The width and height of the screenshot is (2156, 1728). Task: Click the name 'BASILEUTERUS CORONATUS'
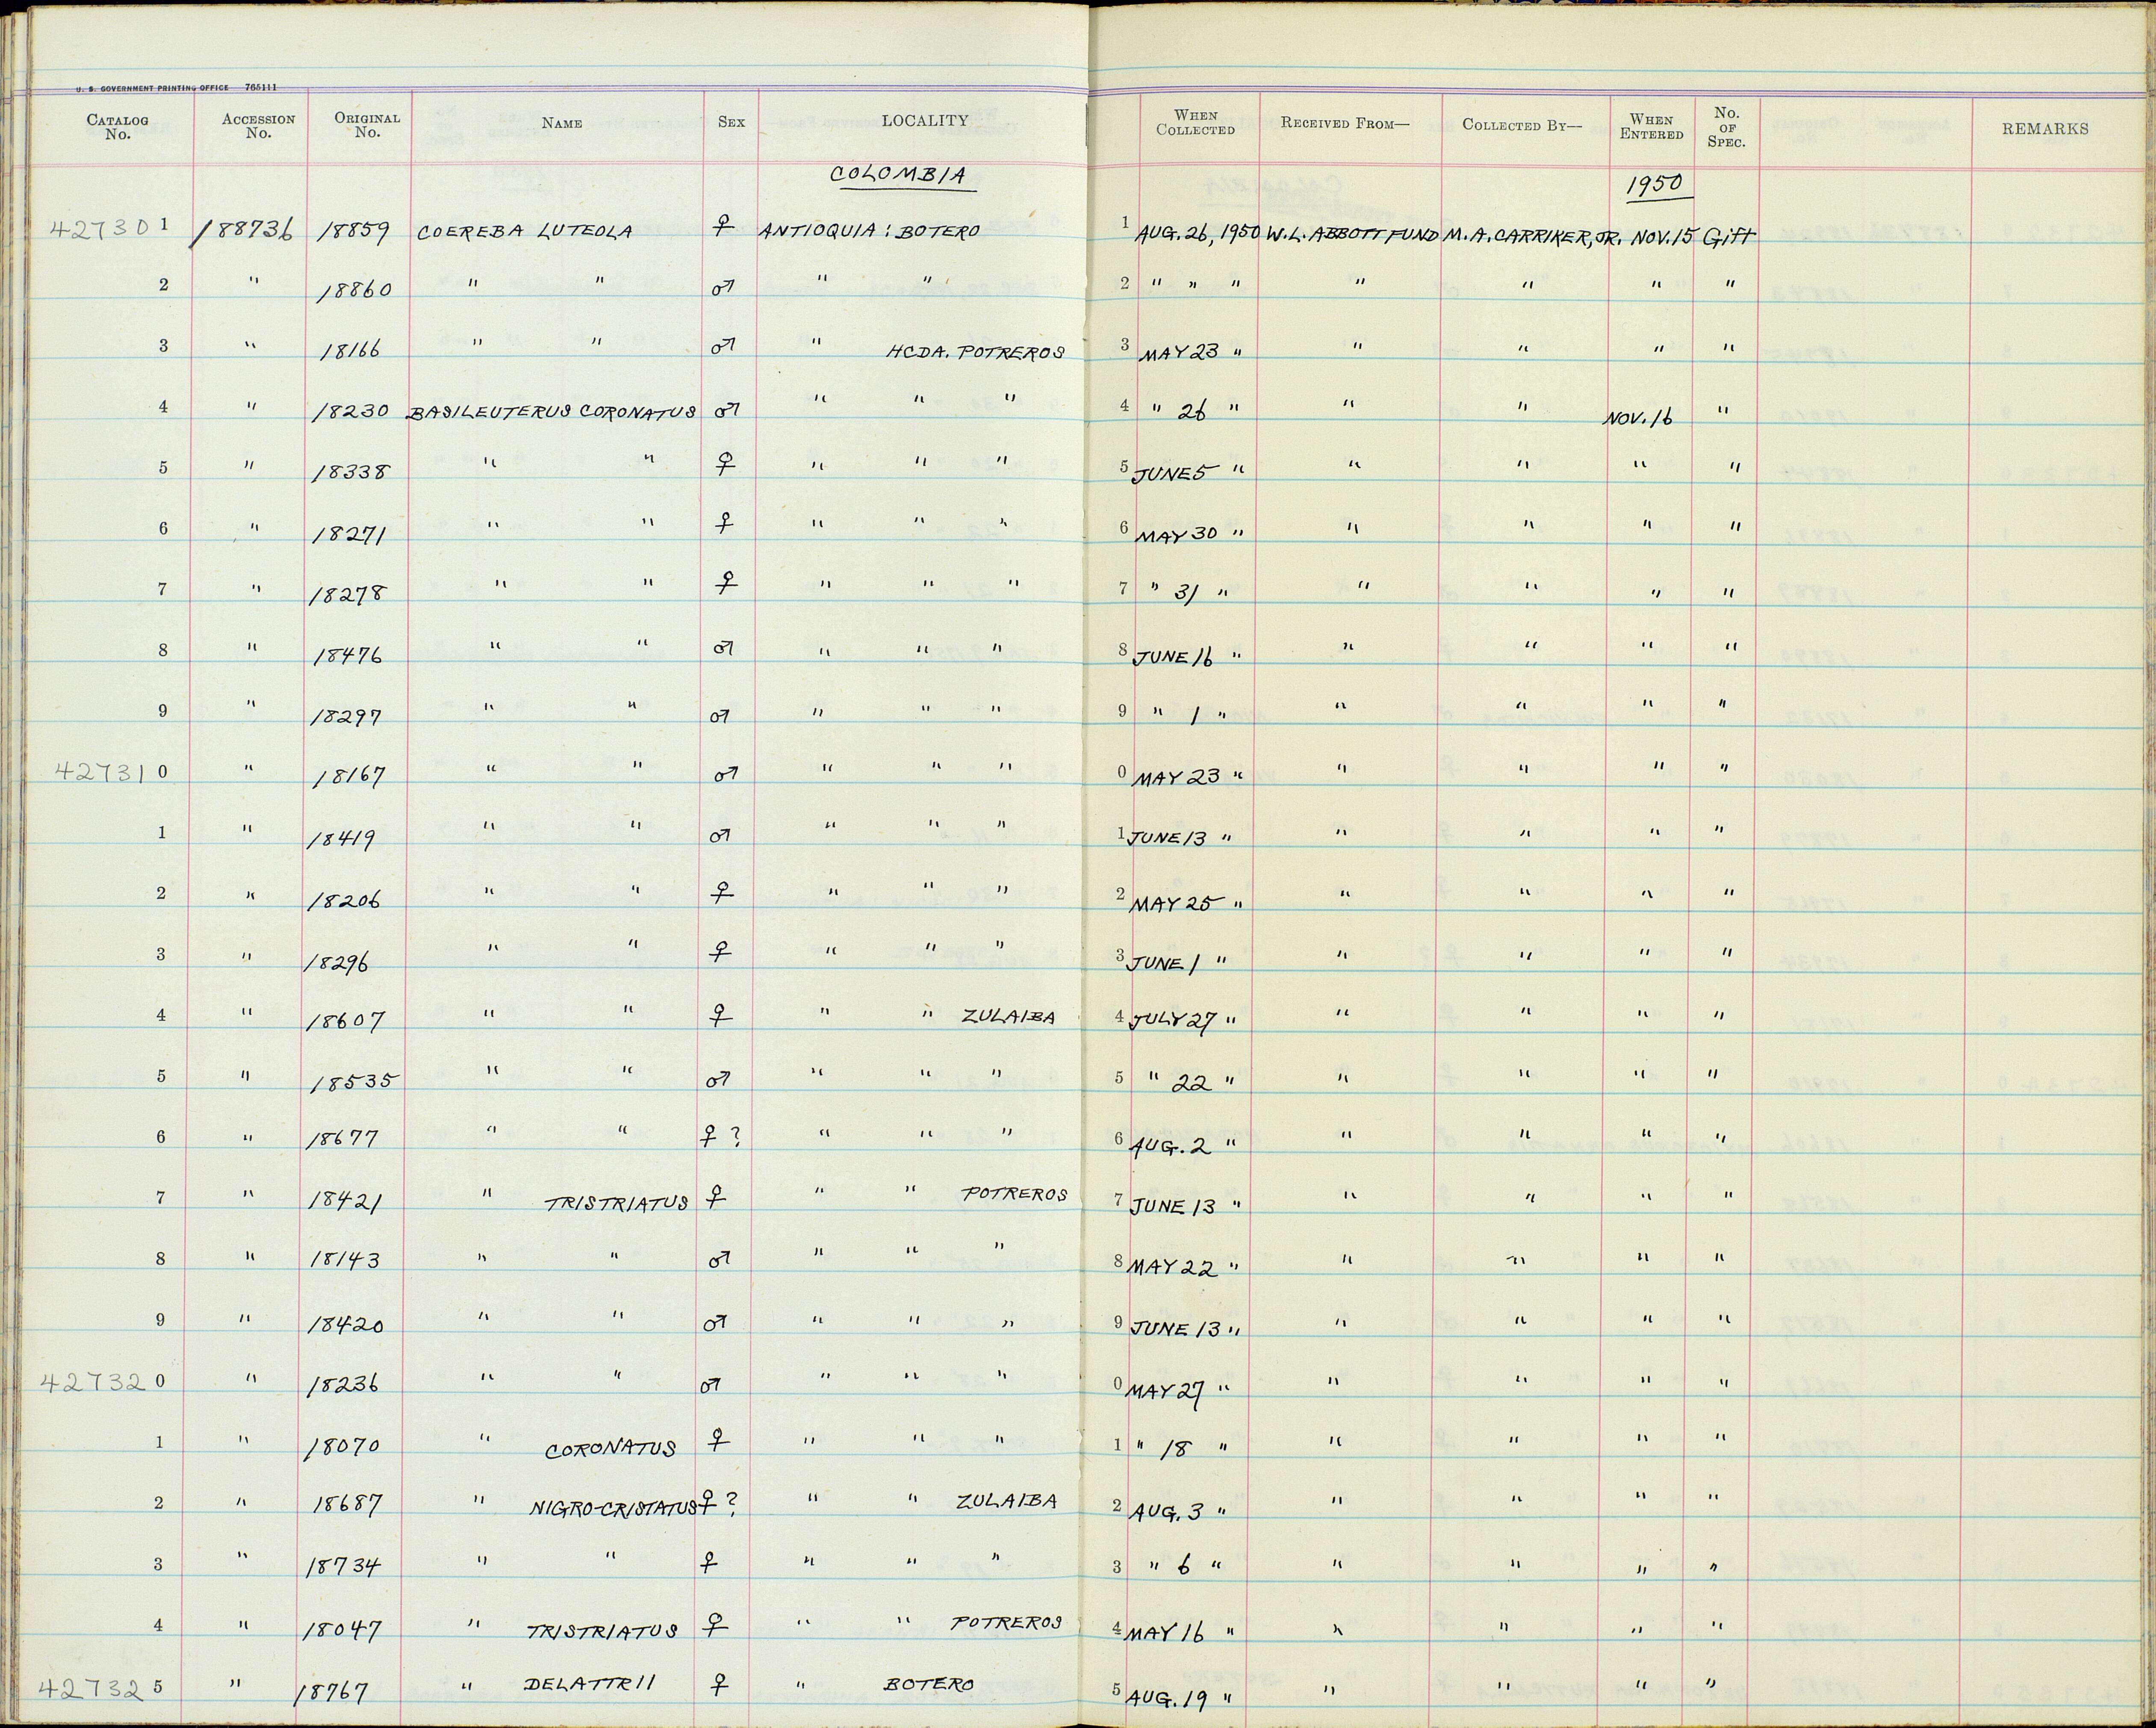point(551,412)
